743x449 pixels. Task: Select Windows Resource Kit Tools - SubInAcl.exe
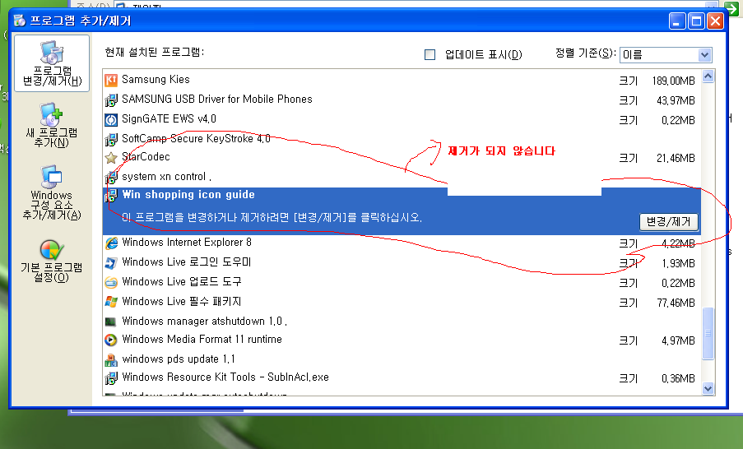(402, 378)
